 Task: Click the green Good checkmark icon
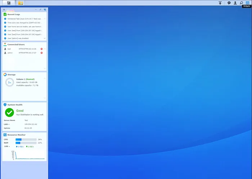pyautogui.click(x=9, y=113)
